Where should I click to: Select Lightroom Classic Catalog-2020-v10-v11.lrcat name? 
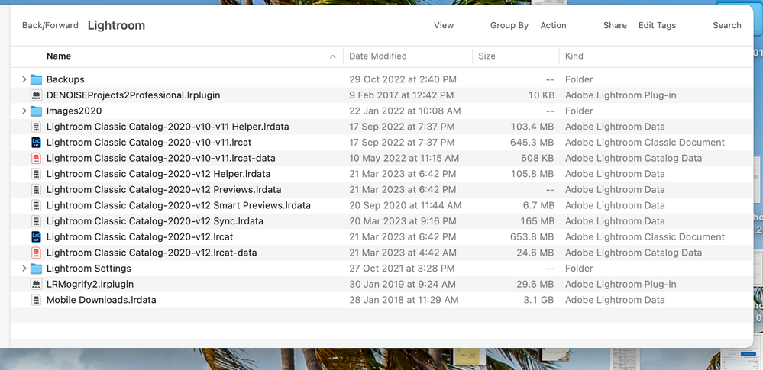click(x=149, y=143)
